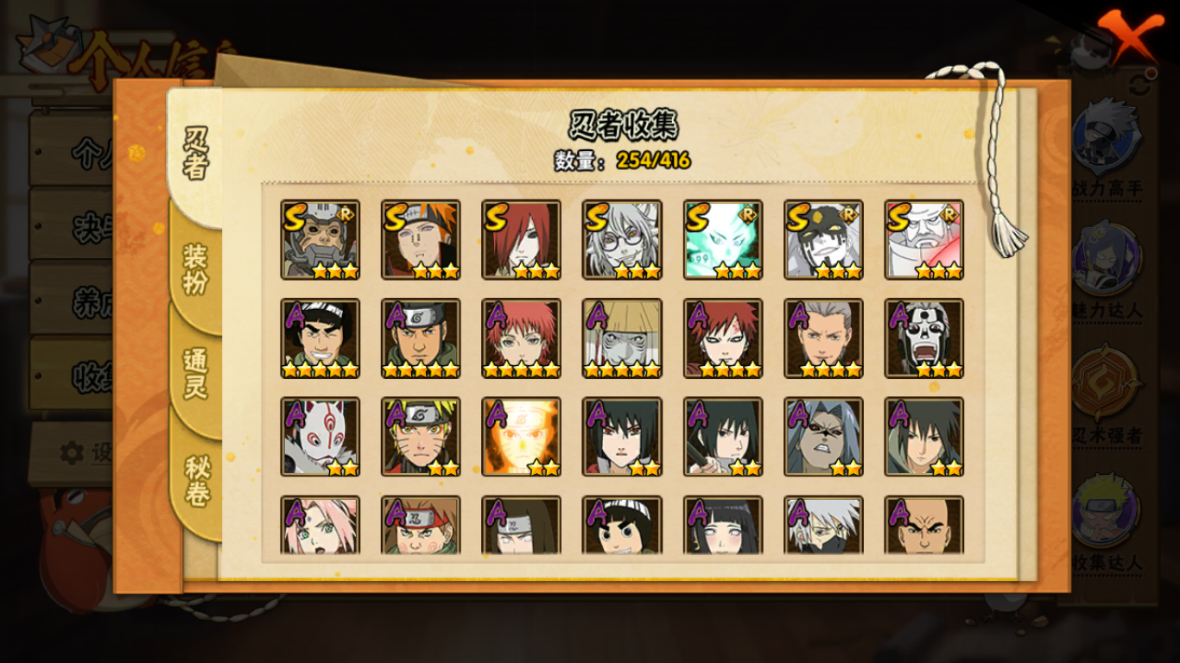Select S-rank Pain ninja with orange hair

click(x=421, y=240)
